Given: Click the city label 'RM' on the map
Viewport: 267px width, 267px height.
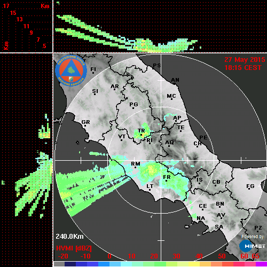Looking at the screenshot, I should (136, 164).
